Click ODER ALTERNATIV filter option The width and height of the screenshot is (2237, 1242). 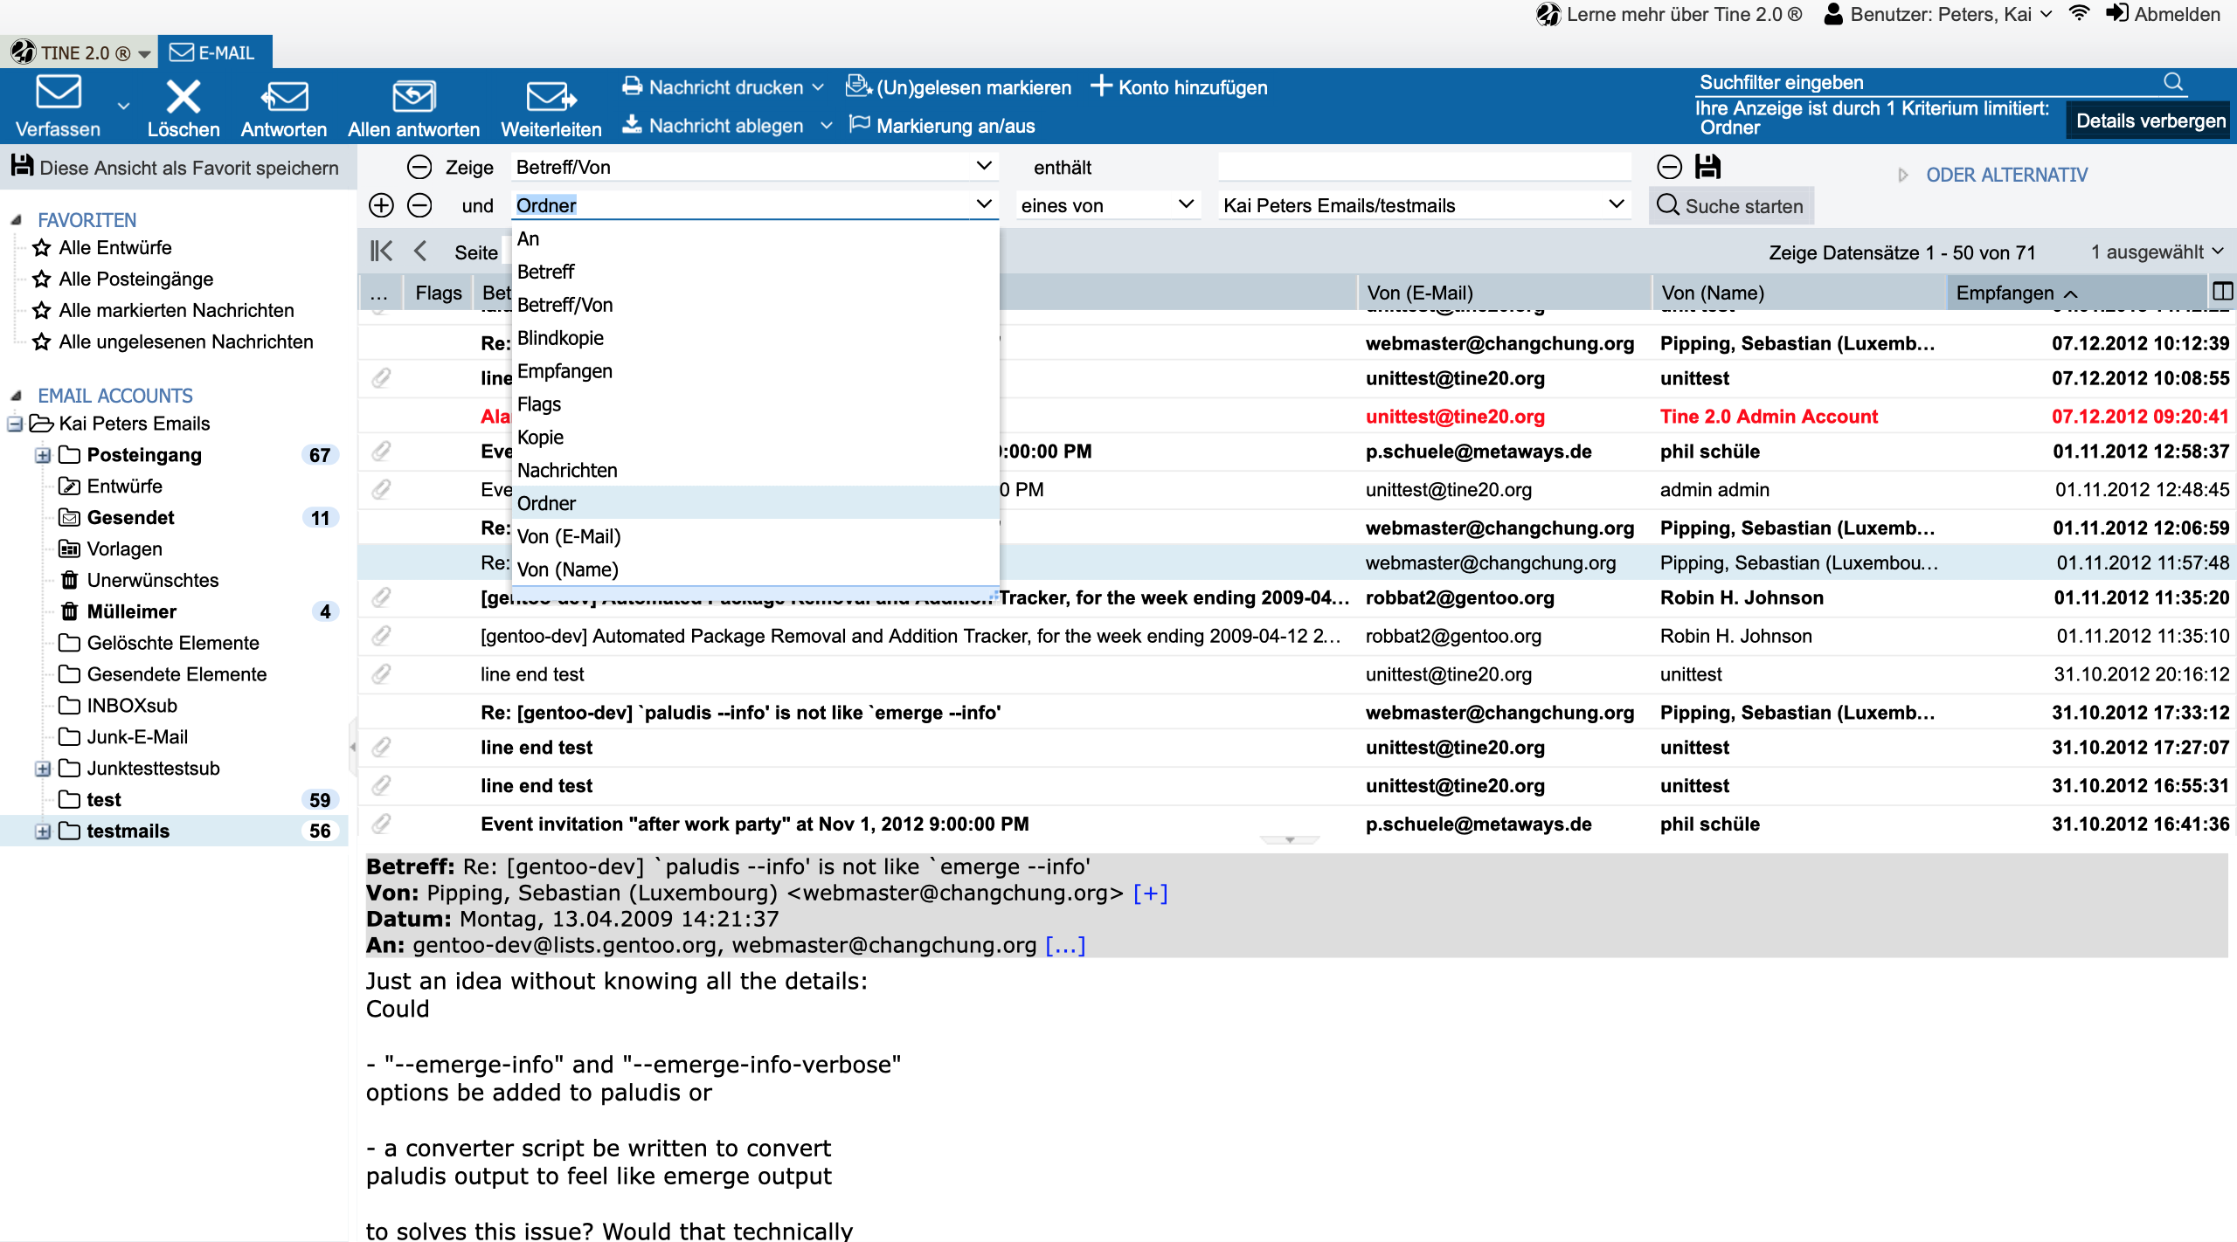pyautogui.click(x=2006, y=175)
